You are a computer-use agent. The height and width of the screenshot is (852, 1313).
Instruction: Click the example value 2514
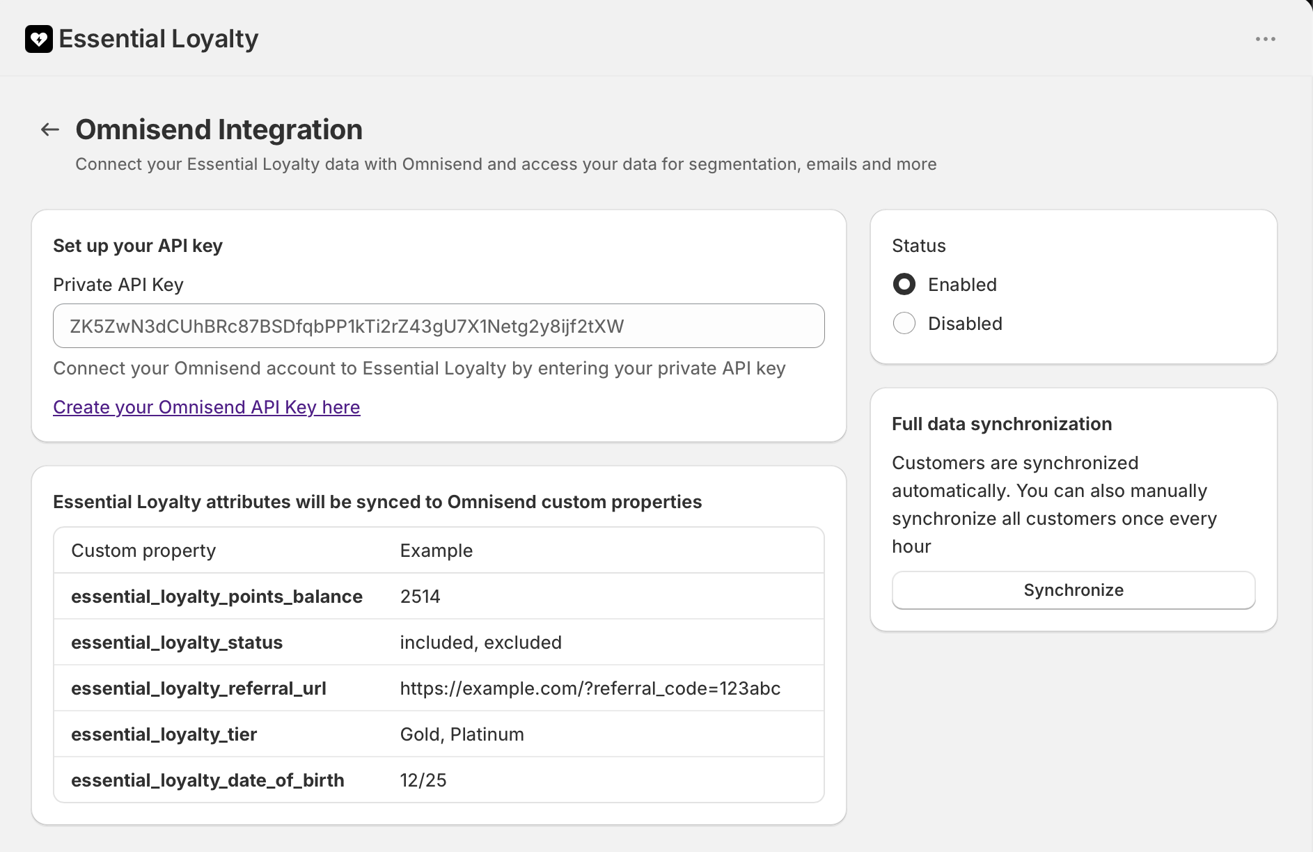[x=420, y=597]
